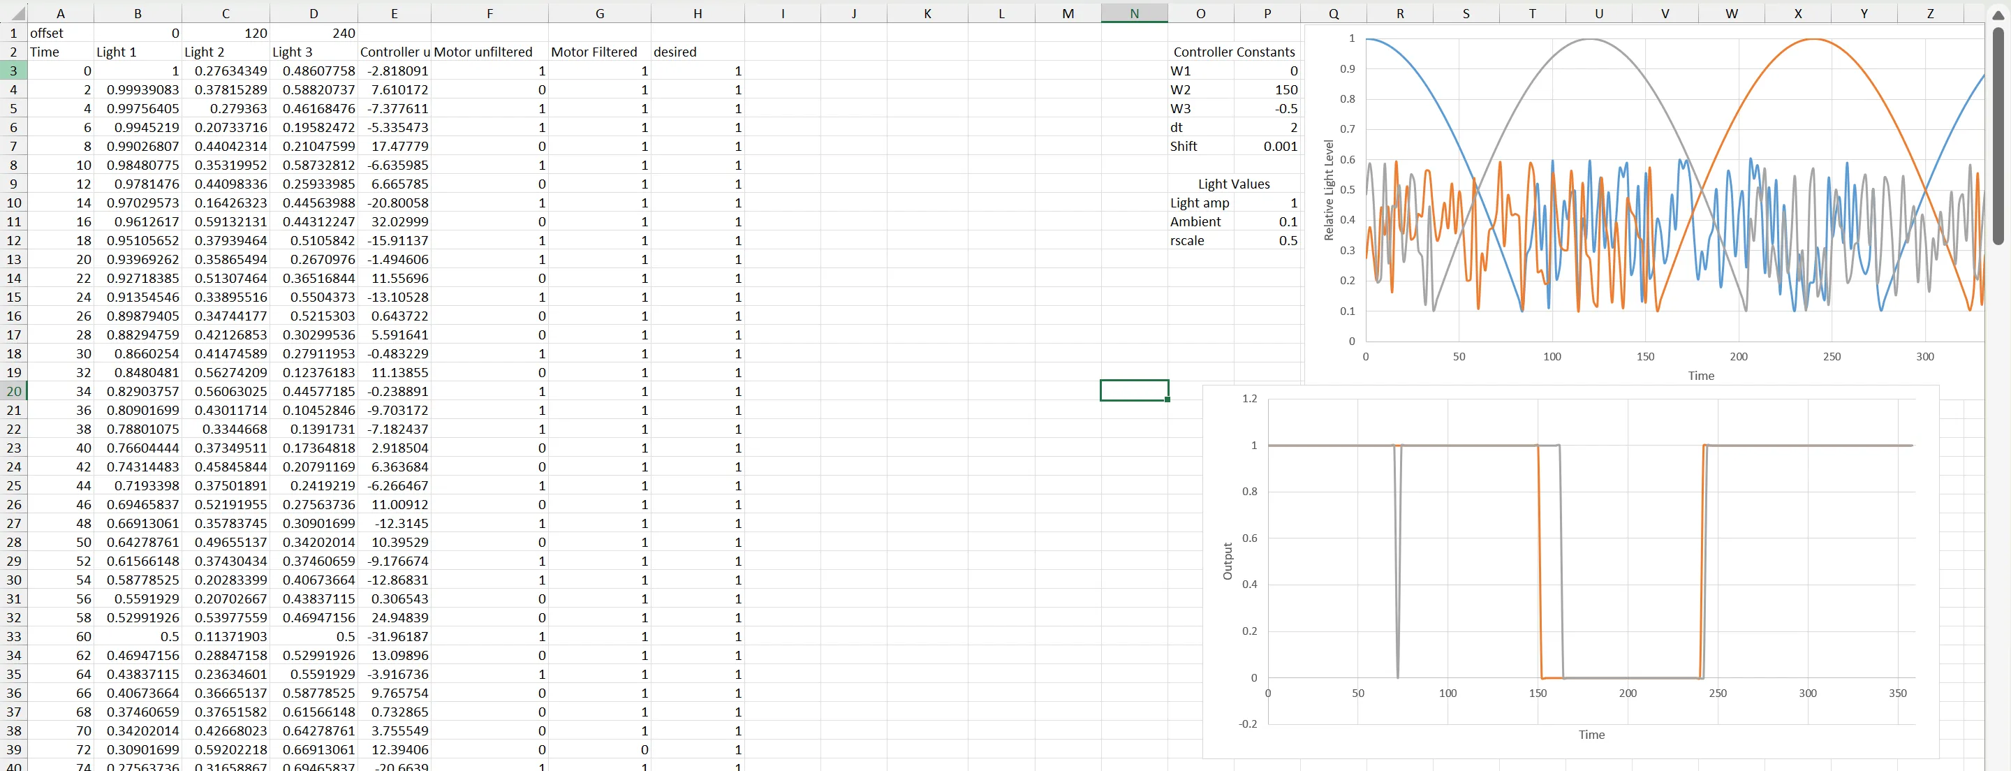Select column N header
The width and height of the screenshot is (2011, 771).
[x=1134, y=13]
